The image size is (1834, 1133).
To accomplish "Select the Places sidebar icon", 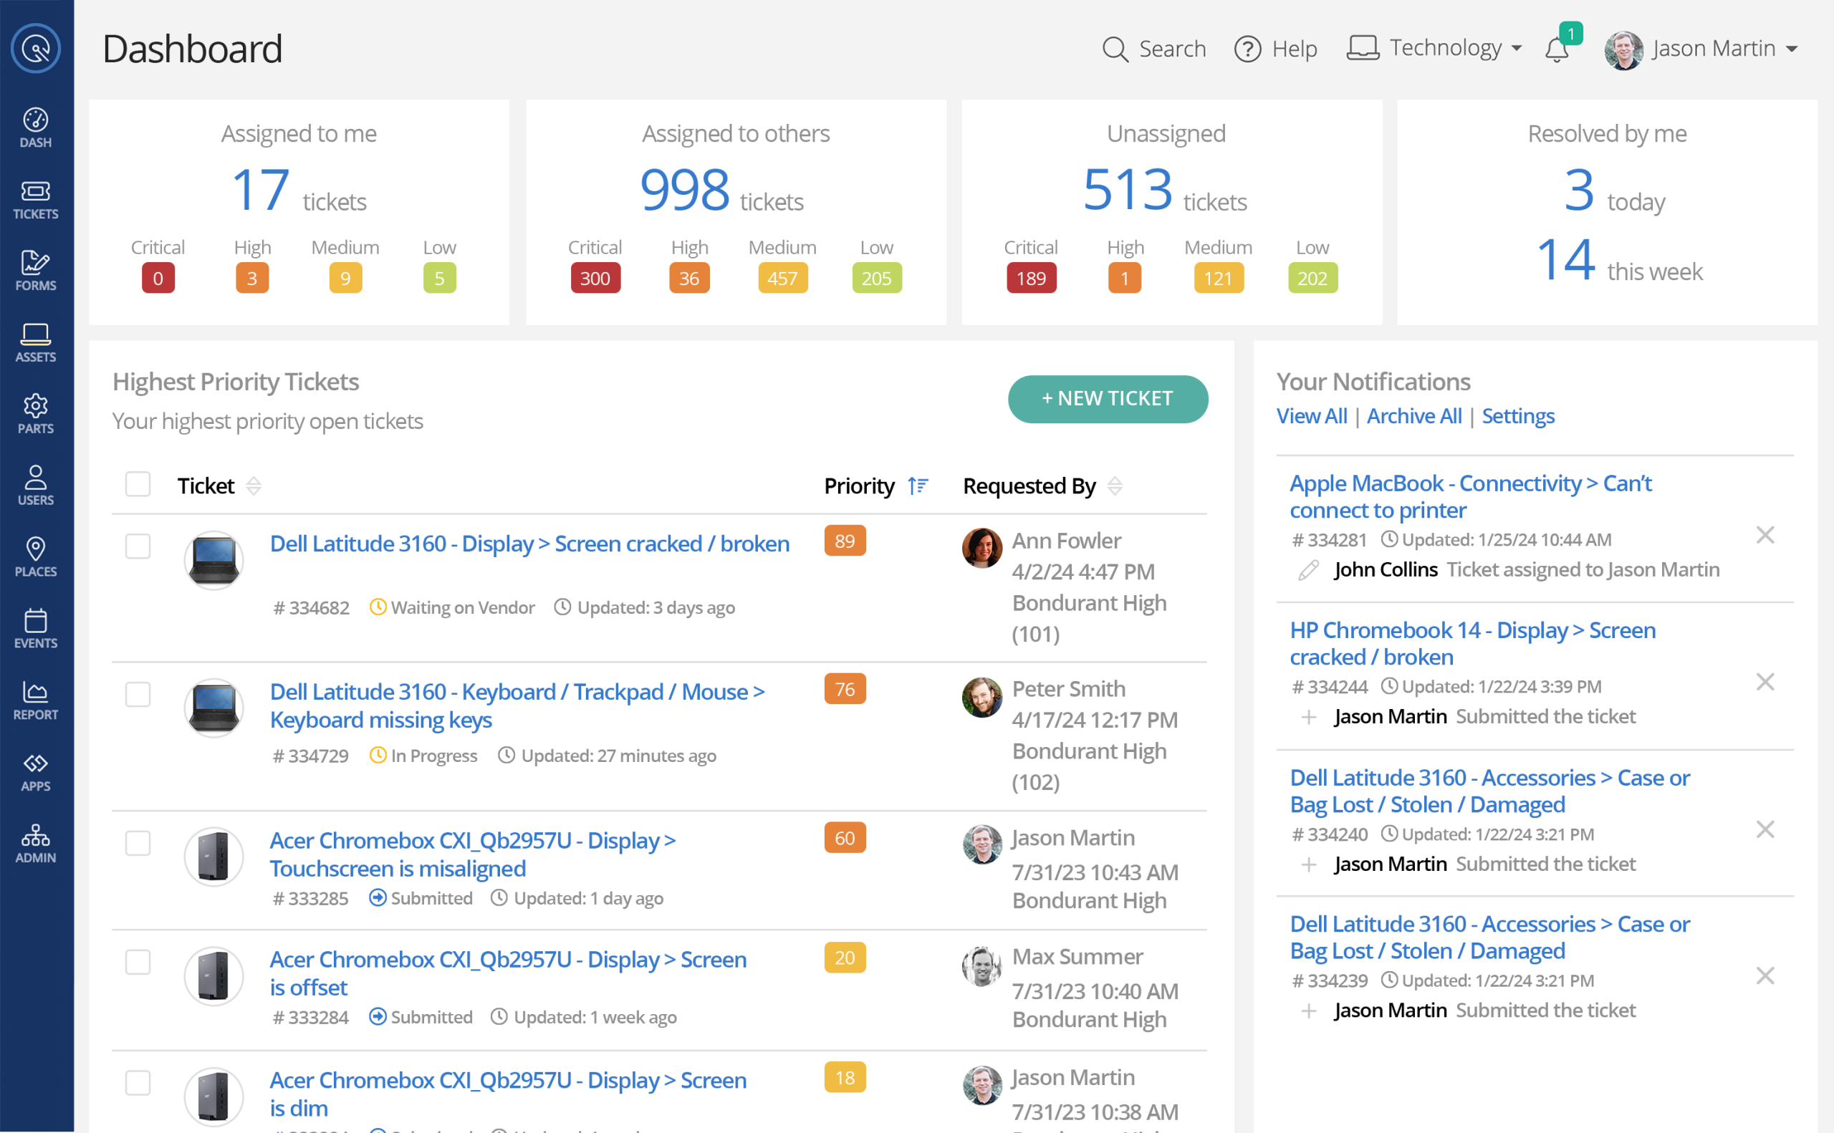I will tap(35, 556).
